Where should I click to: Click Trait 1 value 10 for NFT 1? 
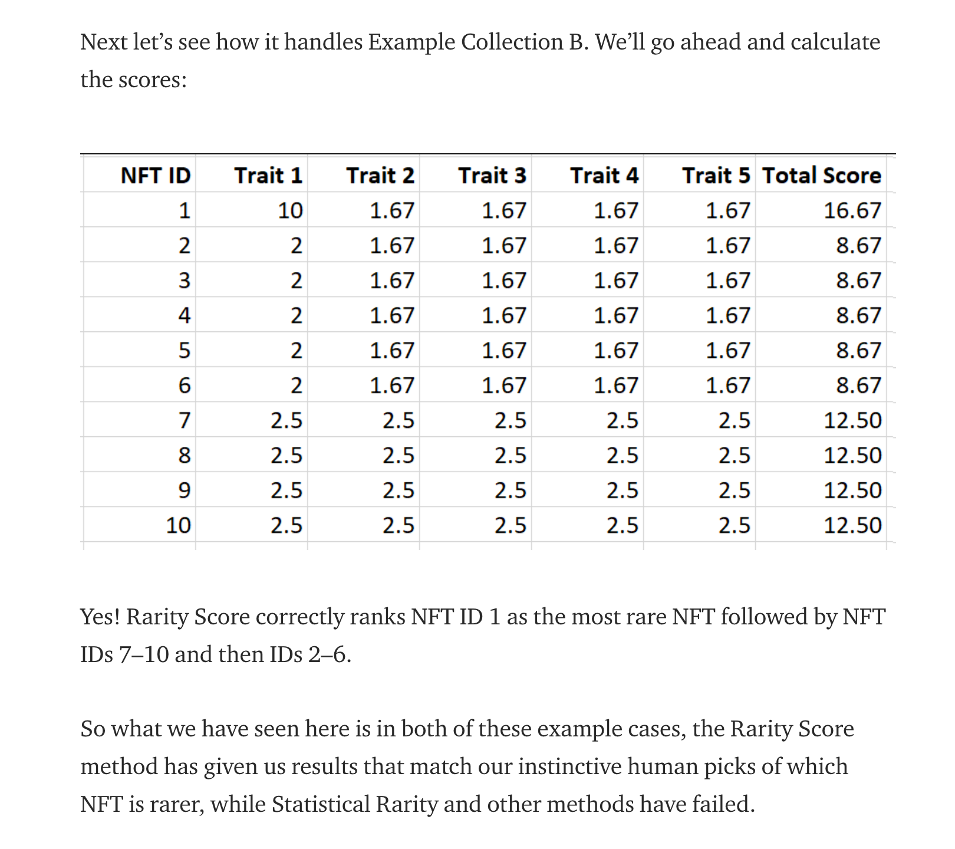tap(290, 210)
